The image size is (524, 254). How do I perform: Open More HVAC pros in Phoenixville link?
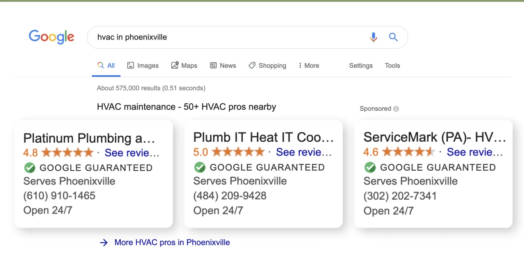(x=172, y=243)
